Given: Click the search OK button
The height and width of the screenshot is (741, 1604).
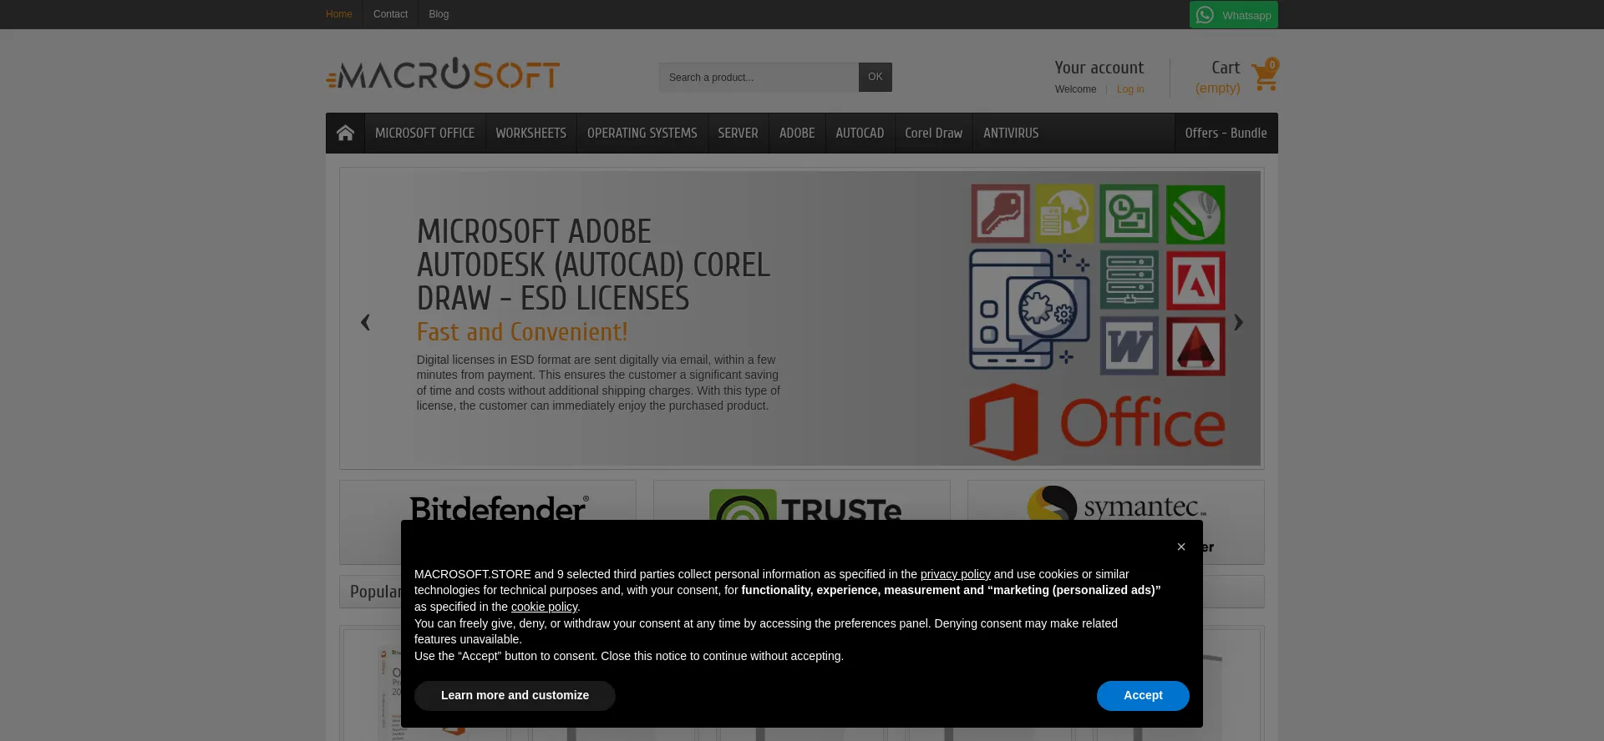Looking at the screenshot, I should pyautogui.click(x=875, y=77).
